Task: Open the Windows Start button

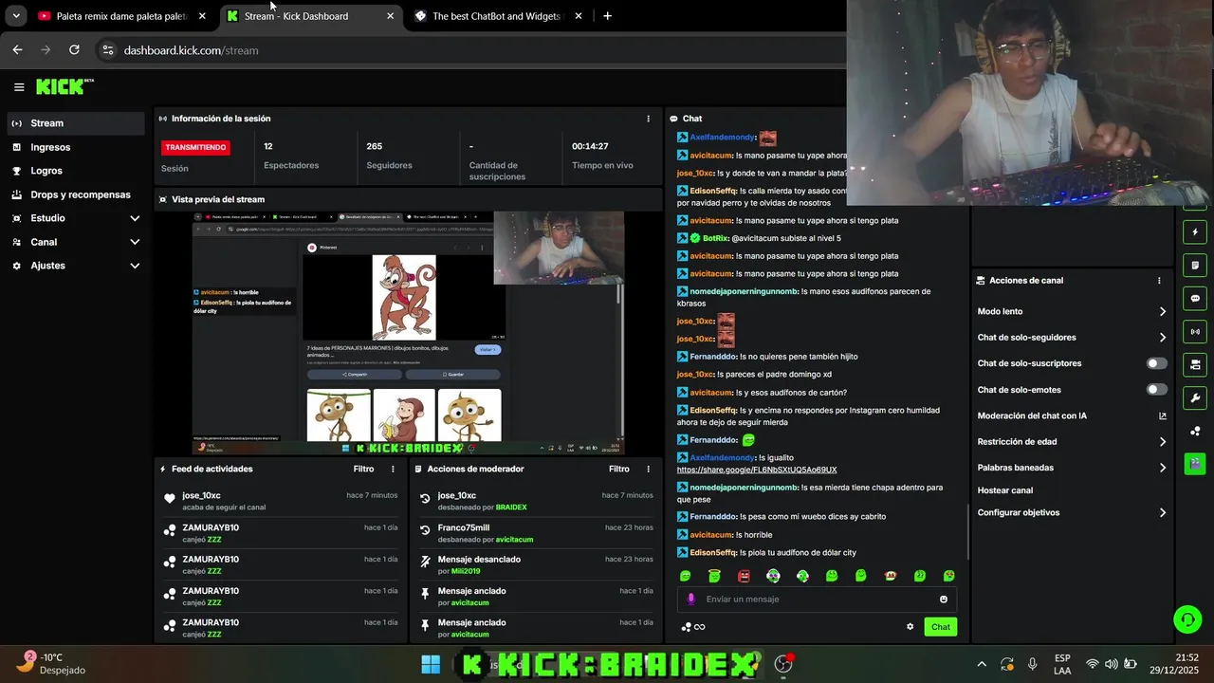Action: [x=431, y=664]
